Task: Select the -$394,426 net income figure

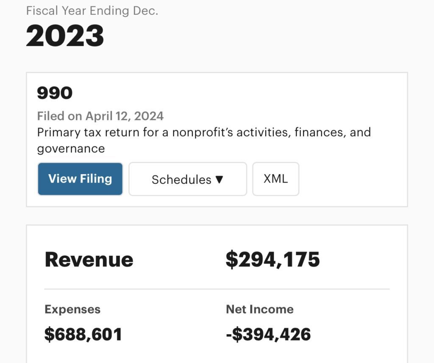Action: 268,334
